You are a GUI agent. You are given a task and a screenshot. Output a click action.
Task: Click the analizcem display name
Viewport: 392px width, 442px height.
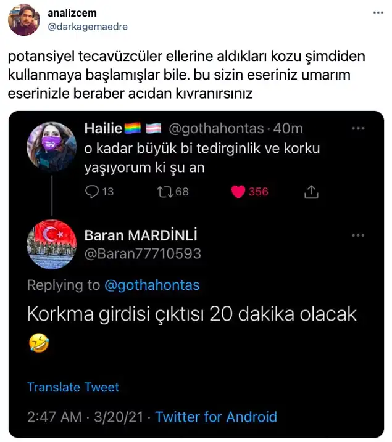pyautogui.click(x=72, y=13)
